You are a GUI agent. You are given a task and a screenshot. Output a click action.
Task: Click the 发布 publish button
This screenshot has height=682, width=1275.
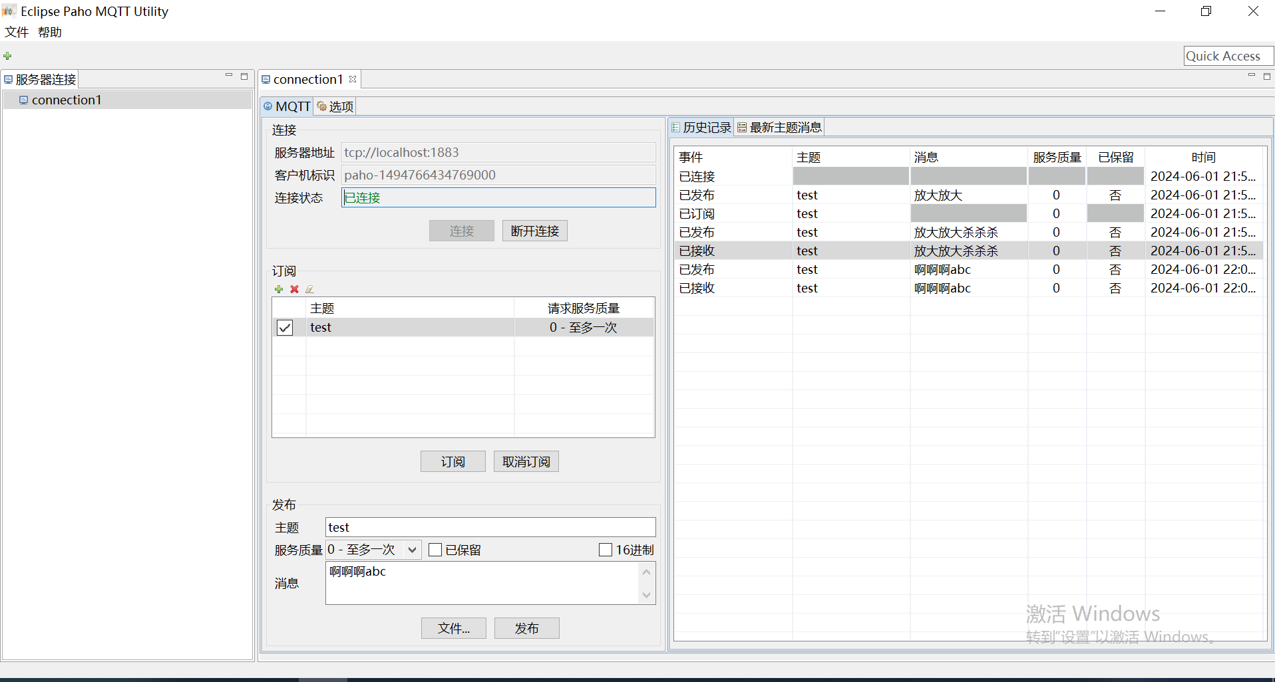tap(527, 628)
